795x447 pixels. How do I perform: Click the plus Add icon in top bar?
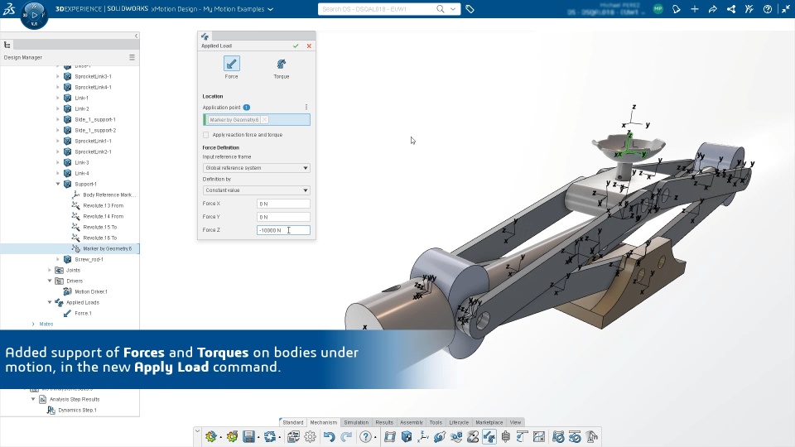point(695,9)
